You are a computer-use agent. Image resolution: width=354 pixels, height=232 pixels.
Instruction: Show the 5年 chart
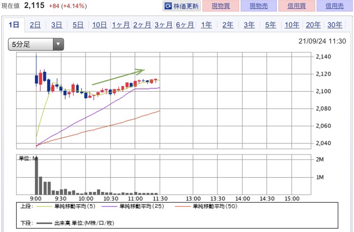tap(271, 25)
